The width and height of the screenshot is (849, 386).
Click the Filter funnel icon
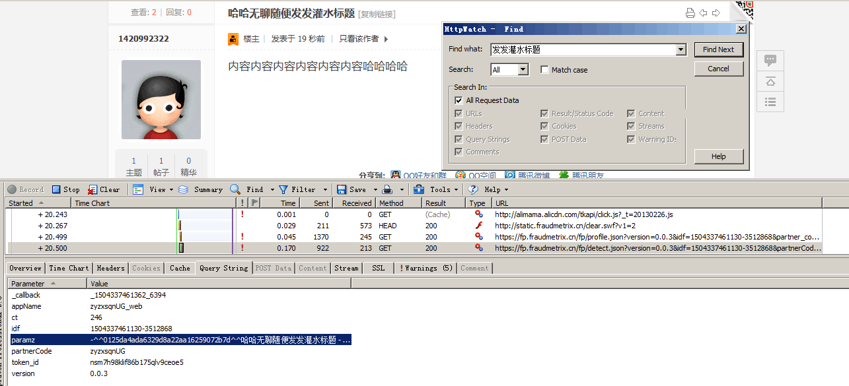tap(283, 189)
